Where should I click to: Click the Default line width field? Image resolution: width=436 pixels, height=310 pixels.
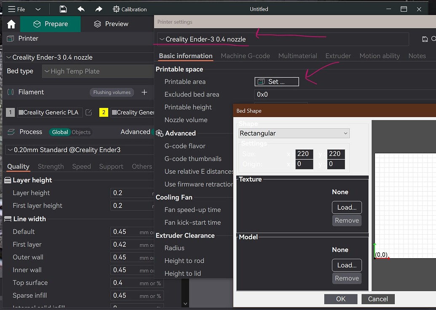point(132,232)
